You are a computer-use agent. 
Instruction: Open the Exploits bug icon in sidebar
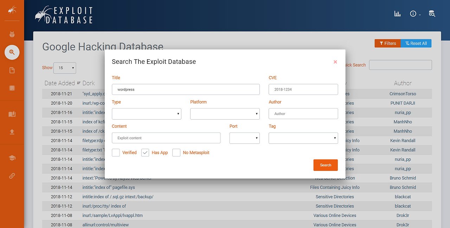(12, 34)
